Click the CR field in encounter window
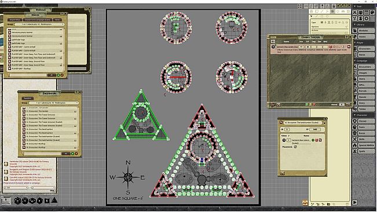 287,129
